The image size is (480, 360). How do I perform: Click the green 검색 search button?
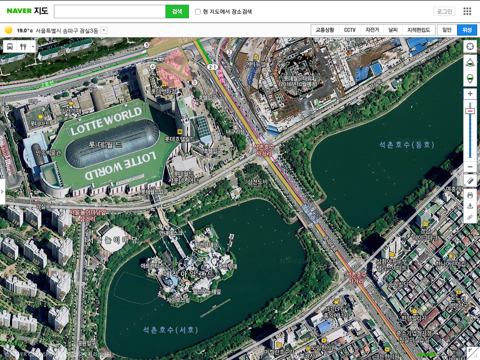click(177, 11)
